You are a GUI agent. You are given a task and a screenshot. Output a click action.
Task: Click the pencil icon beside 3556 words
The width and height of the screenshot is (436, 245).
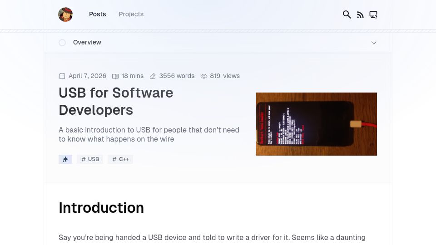point(153,76)
